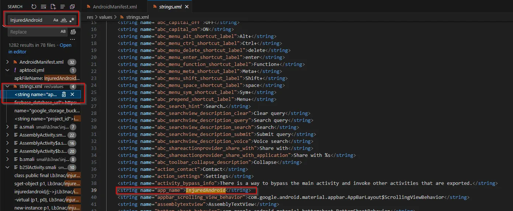Screen dimensions: 513x211
Task: Clear all search results
Action: (x=44, y=7)
